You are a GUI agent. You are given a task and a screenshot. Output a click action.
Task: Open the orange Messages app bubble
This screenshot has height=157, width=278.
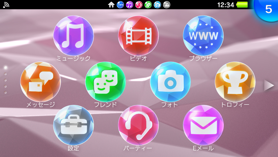[41, 82]
